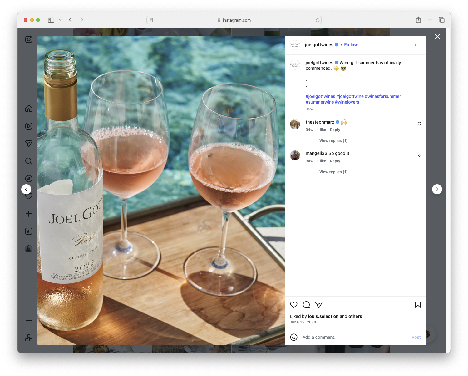Open Safari reader page icon

151,20
